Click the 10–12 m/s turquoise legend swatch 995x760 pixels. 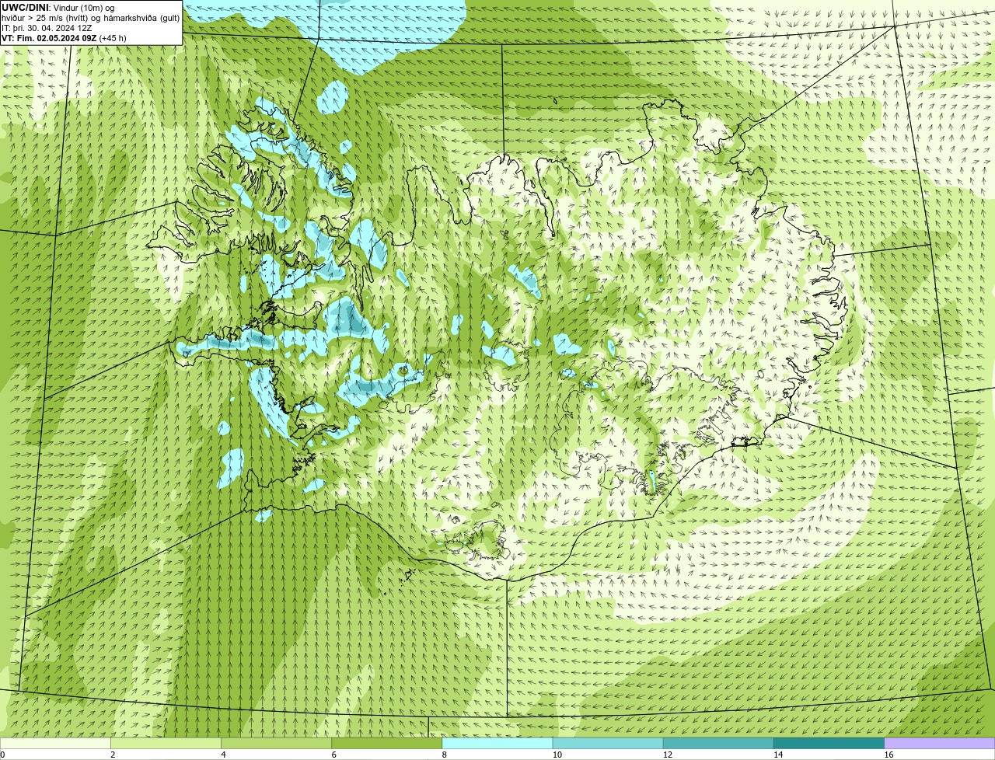[x=608, y=743]
